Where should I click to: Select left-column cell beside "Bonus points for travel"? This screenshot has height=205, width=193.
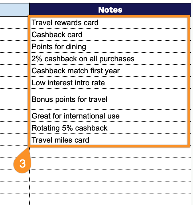coord(14,99)
